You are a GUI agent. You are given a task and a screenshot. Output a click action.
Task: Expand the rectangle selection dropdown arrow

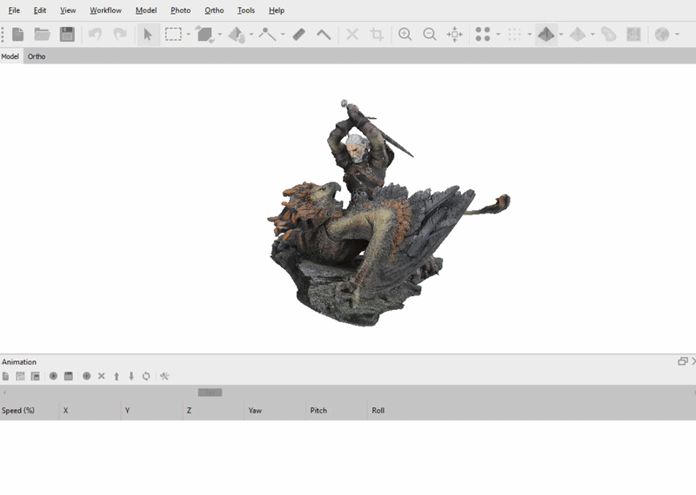pyautogui.click(x=189, y=36)
